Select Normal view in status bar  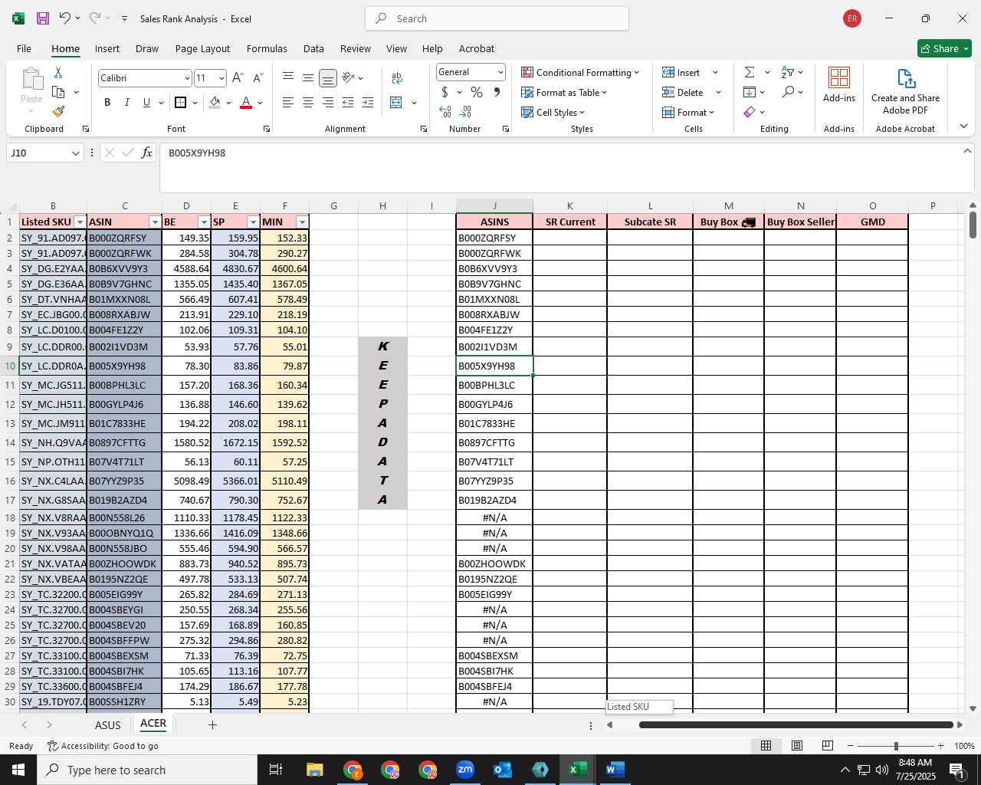[x=766, y=746]
